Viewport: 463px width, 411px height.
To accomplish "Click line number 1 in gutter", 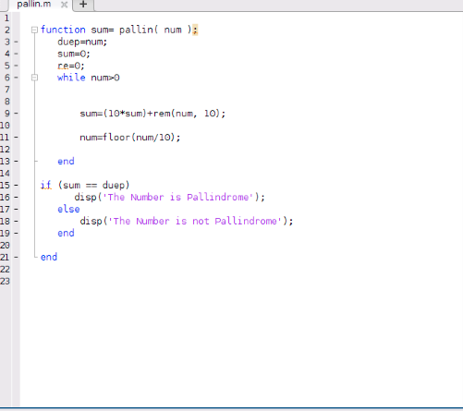I will pyautogui.click(x=6, y=18).
